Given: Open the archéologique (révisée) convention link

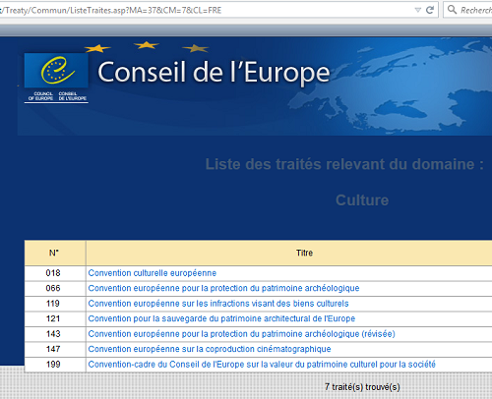Looking at the screenshot, I should [241, 334].
